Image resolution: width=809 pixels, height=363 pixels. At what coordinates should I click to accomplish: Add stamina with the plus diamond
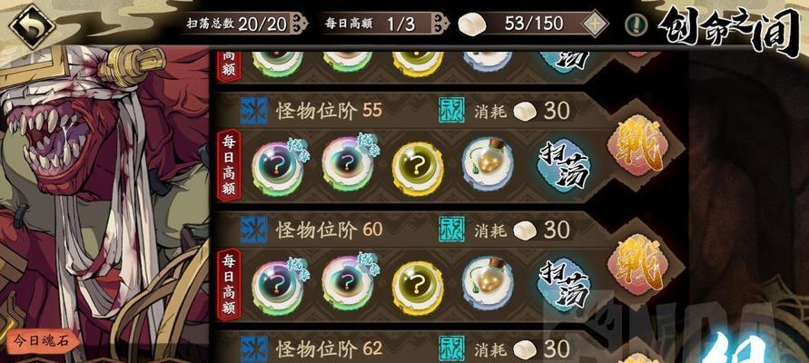tap(595, 24)
